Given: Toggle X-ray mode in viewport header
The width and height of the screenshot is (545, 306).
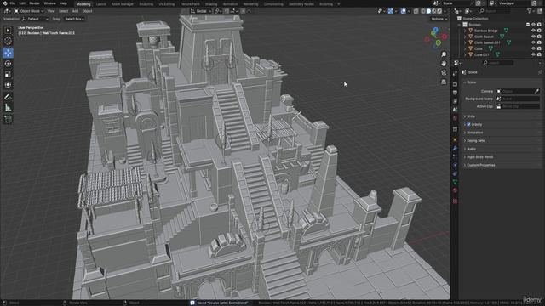Looking at the screenshot, I should point(416,11).
